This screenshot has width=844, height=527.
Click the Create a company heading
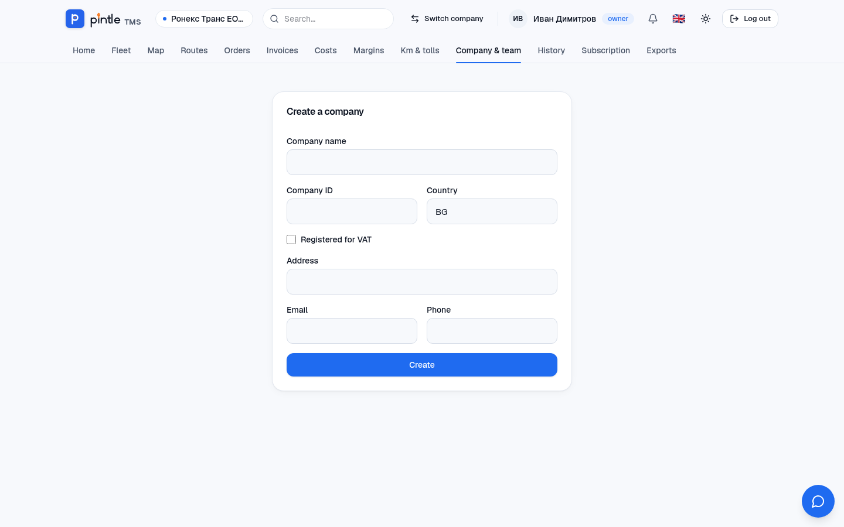pos(325,111)
